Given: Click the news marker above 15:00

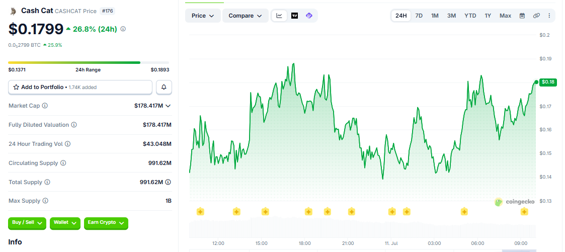Looking at the screenshot, I should (x=265, y=212).
